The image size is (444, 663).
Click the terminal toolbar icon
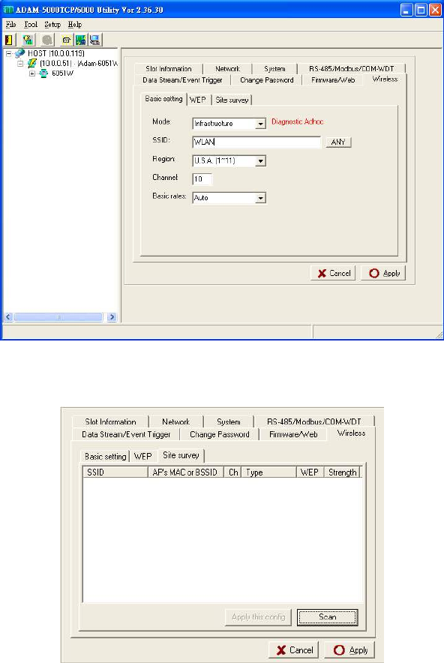click(x=67, y=40)
